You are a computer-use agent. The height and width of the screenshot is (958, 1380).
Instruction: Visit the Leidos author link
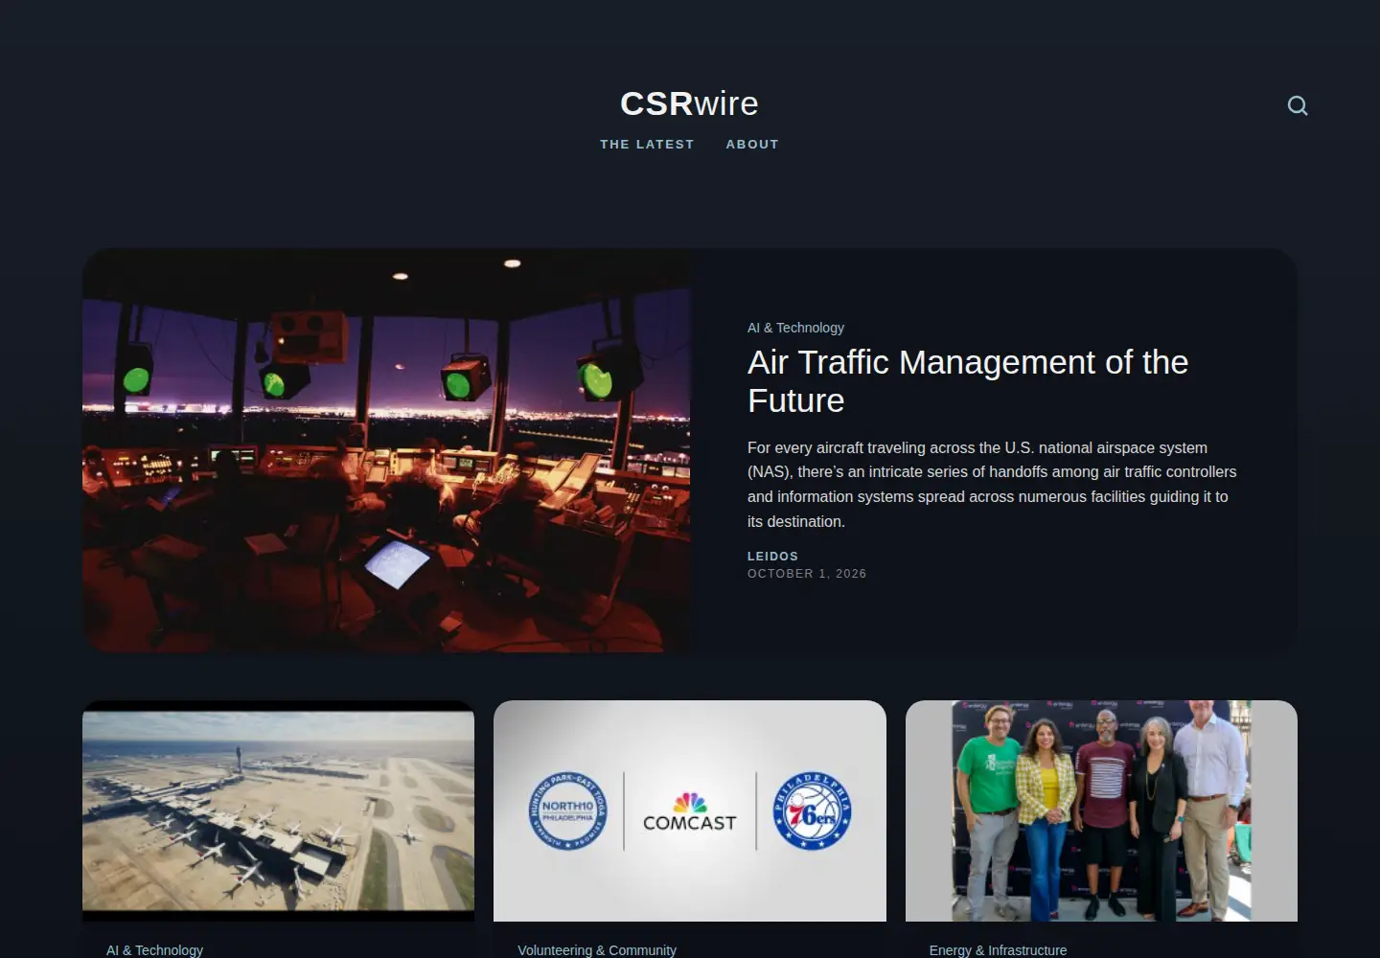(772, 557)
